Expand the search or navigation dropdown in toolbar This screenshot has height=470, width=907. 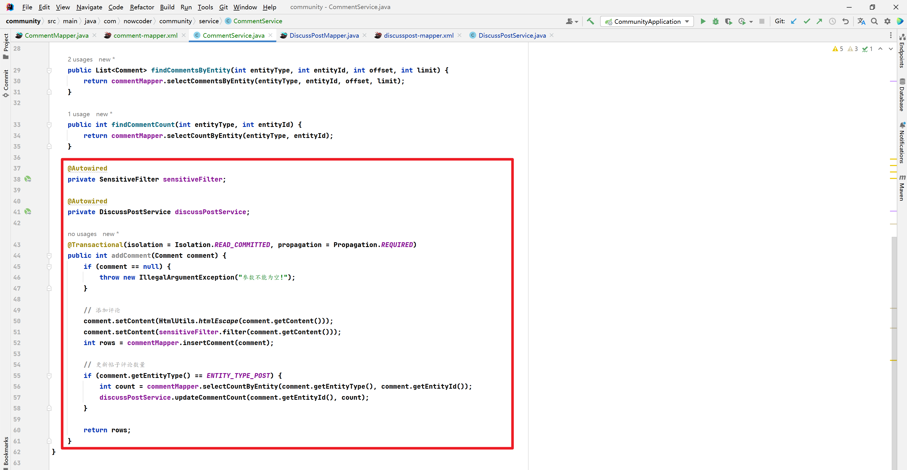(x=875, y=21)
